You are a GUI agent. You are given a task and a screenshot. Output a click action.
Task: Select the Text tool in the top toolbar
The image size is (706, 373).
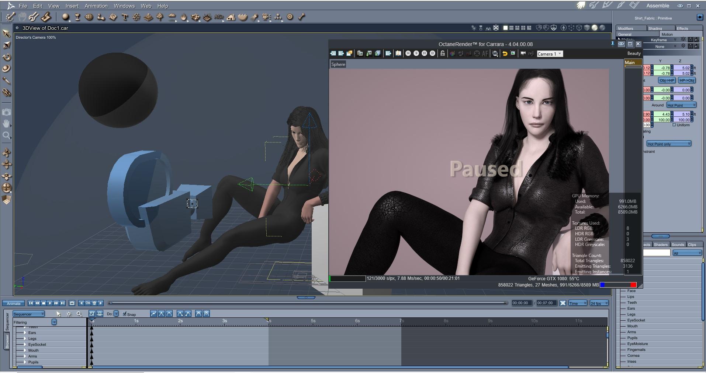coord(125,17)
